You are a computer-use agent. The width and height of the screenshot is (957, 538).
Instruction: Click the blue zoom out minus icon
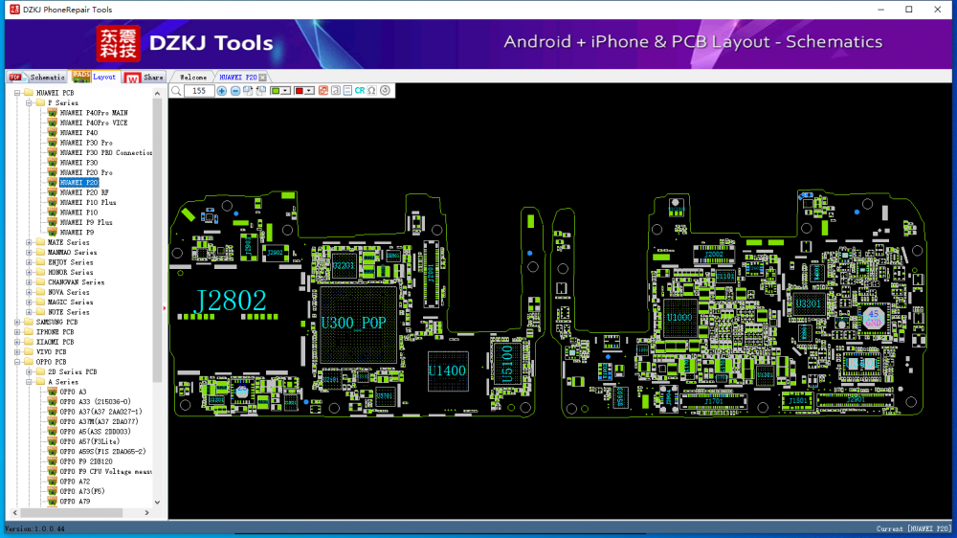point(235,91)
